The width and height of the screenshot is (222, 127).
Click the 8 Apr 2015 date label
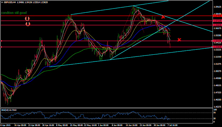click(6, 125)
